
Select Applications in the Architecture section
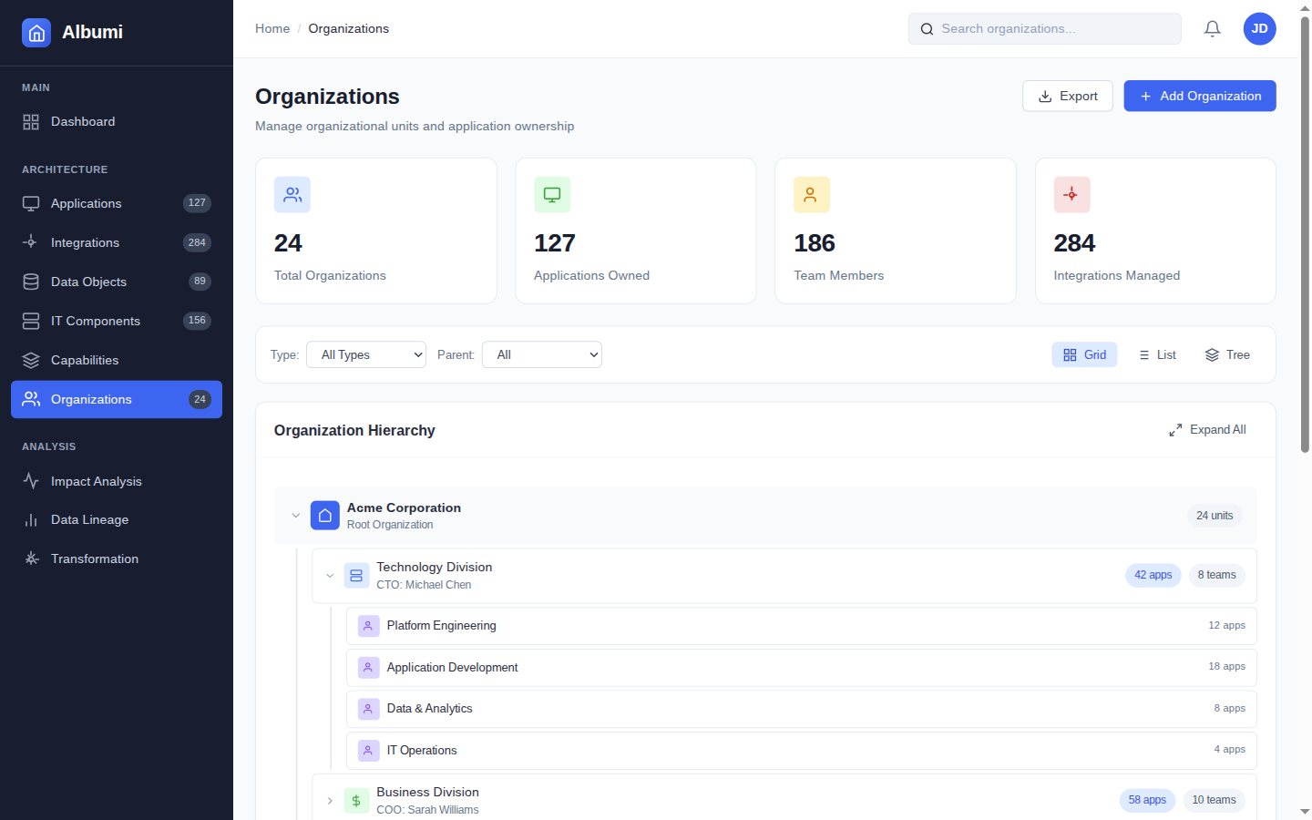[x=87, y=203]
